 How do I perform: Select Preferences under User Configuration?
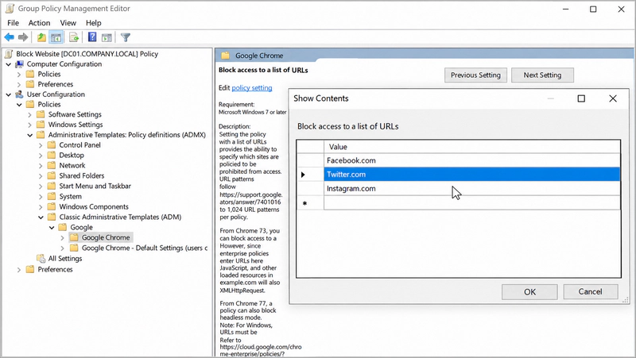point(55,269)
